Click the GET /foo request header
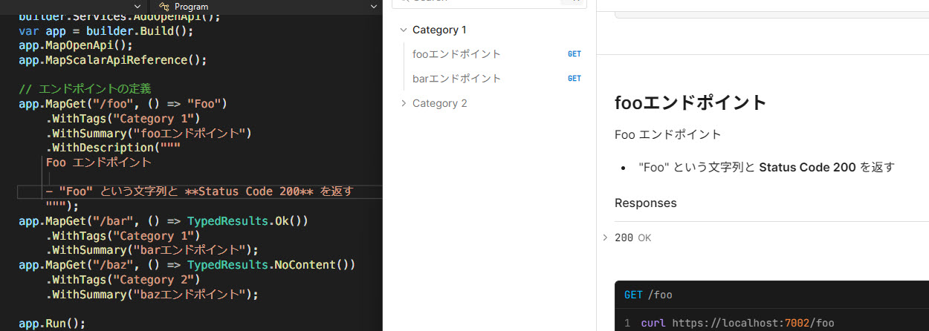 point(648,295)
